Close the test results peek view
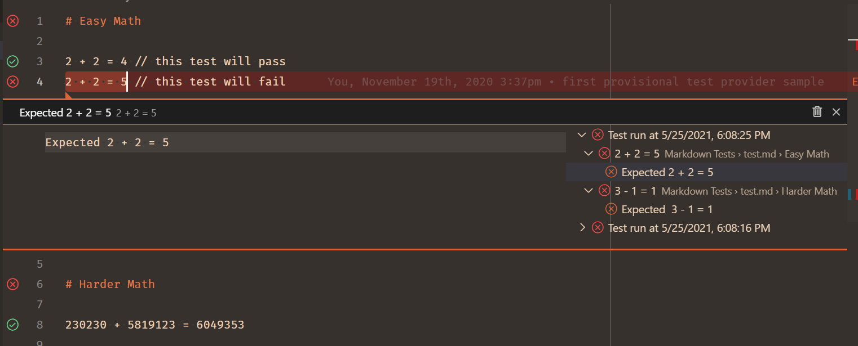This screenshot has height=346, width=858. 836,112
